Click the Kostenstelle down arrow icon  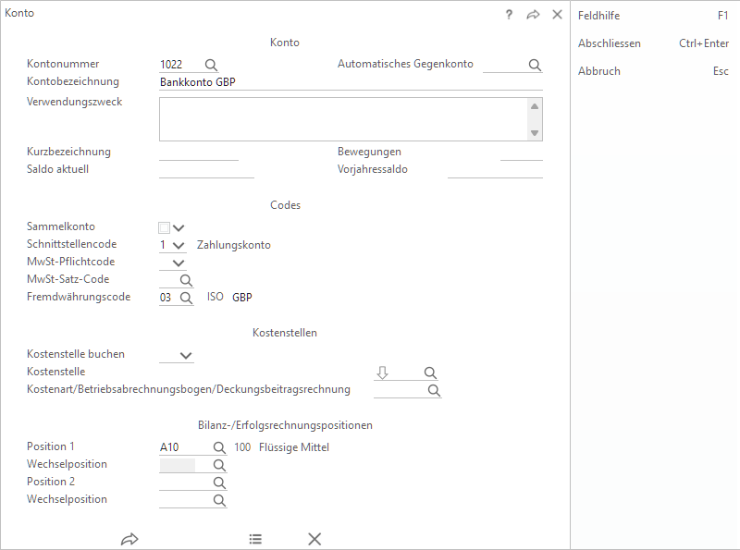[x=382, y=373]
